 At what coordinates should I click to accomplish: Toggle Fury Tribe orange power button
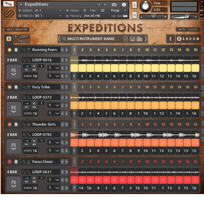click(9, 87)
